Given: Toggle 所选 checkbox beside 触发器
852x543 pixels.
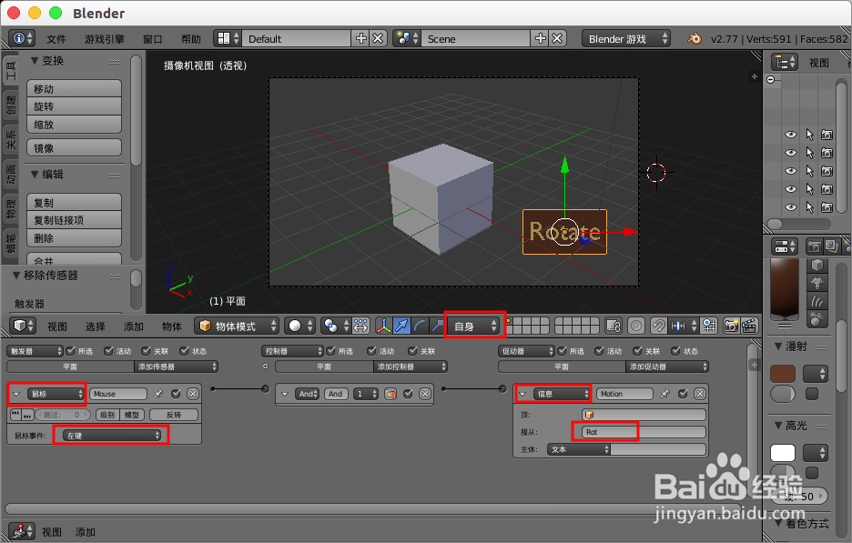Looking at the screenshot, I should pyautogui.click(x=70, y=351).
